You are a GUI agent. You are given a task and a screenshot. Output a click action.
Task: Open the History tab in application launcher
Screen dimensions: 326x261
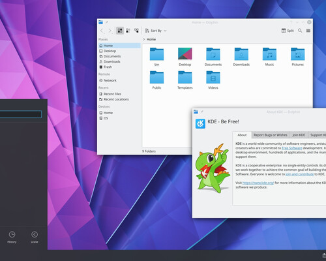coord(12,237)
